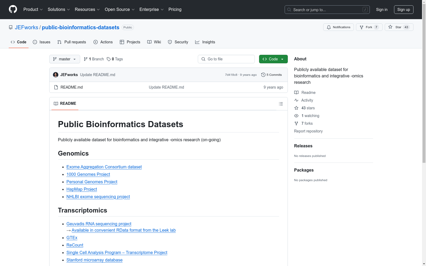
Task: Click the Actions play icon
Action: click(x=96, y=42)
